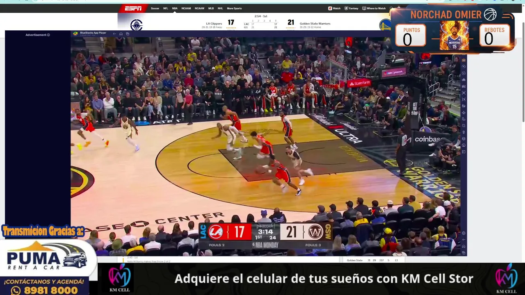Click BlueStacks sidebar install APK icon
525x295 pixels.
point(463,79)
